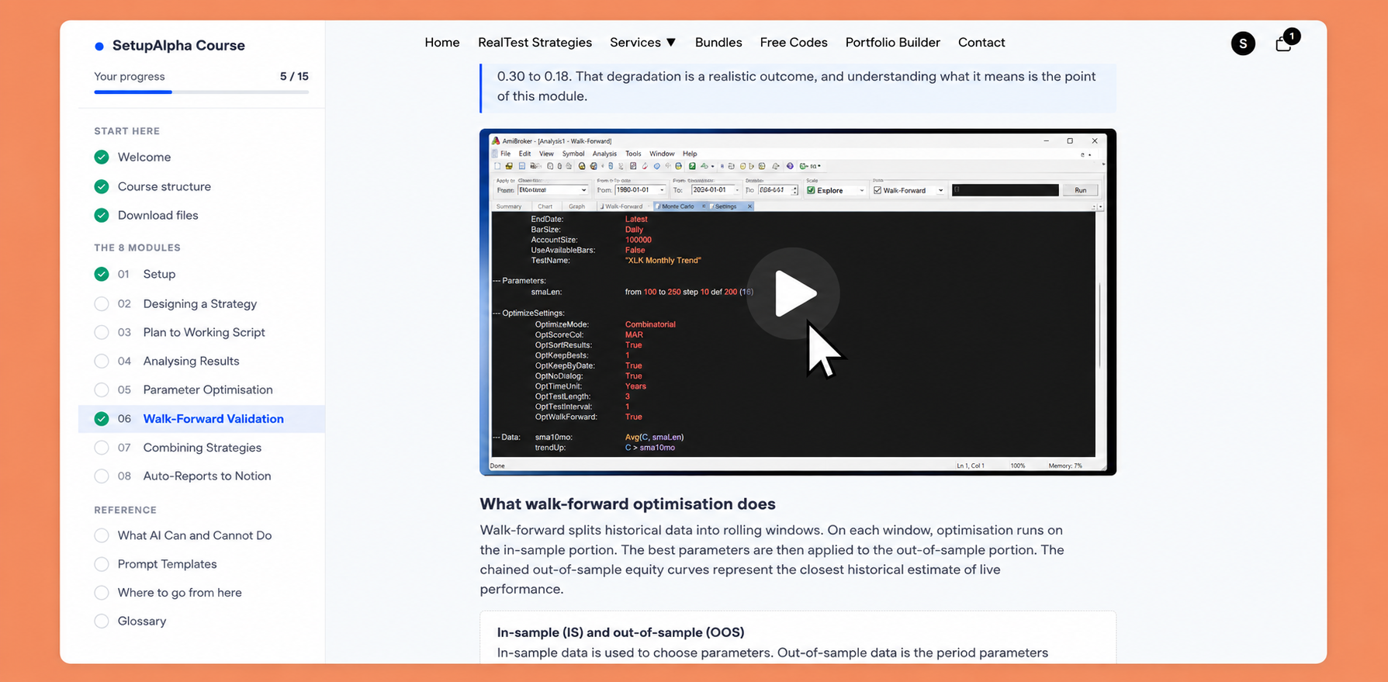Click the dark text input field beside Run
The height and width of the screenshot is (682, 1388).
(1005, 190)
